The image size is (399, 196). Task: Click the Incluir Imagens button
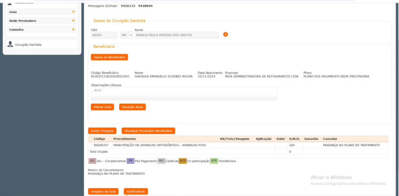(102, 131)
